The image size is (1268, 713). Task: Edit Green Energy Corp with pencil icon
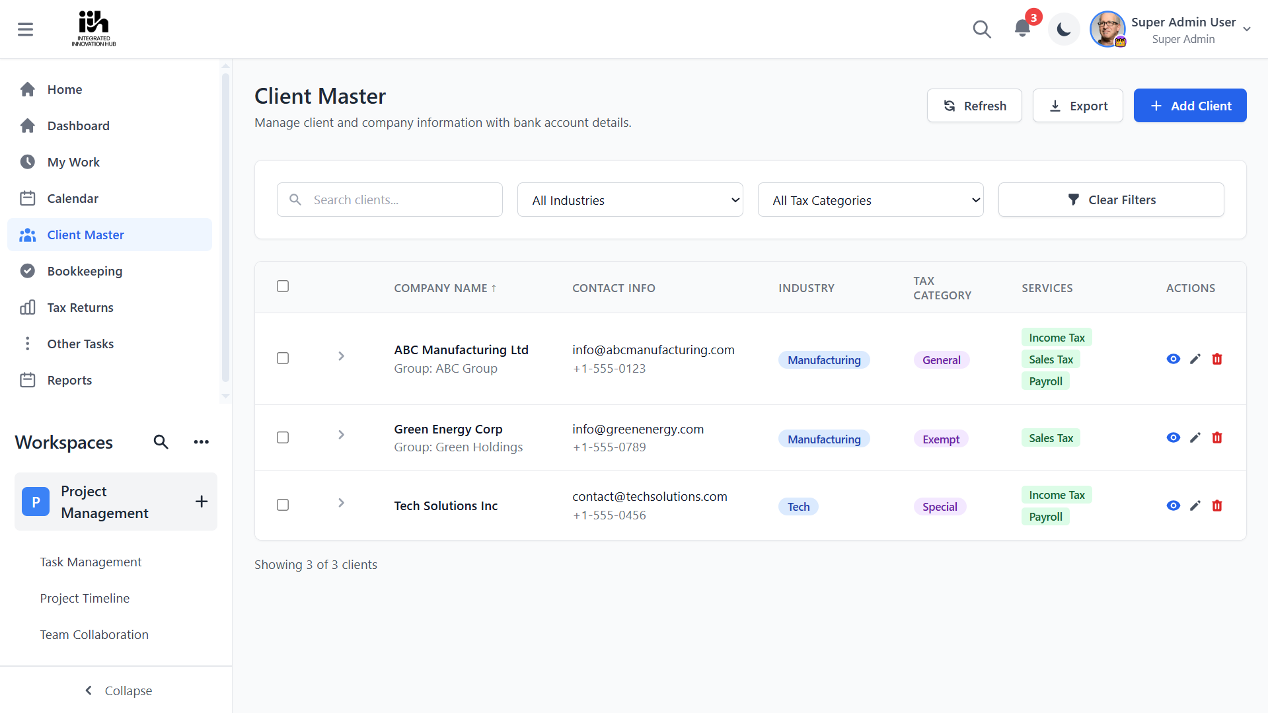click(1195, 437)
